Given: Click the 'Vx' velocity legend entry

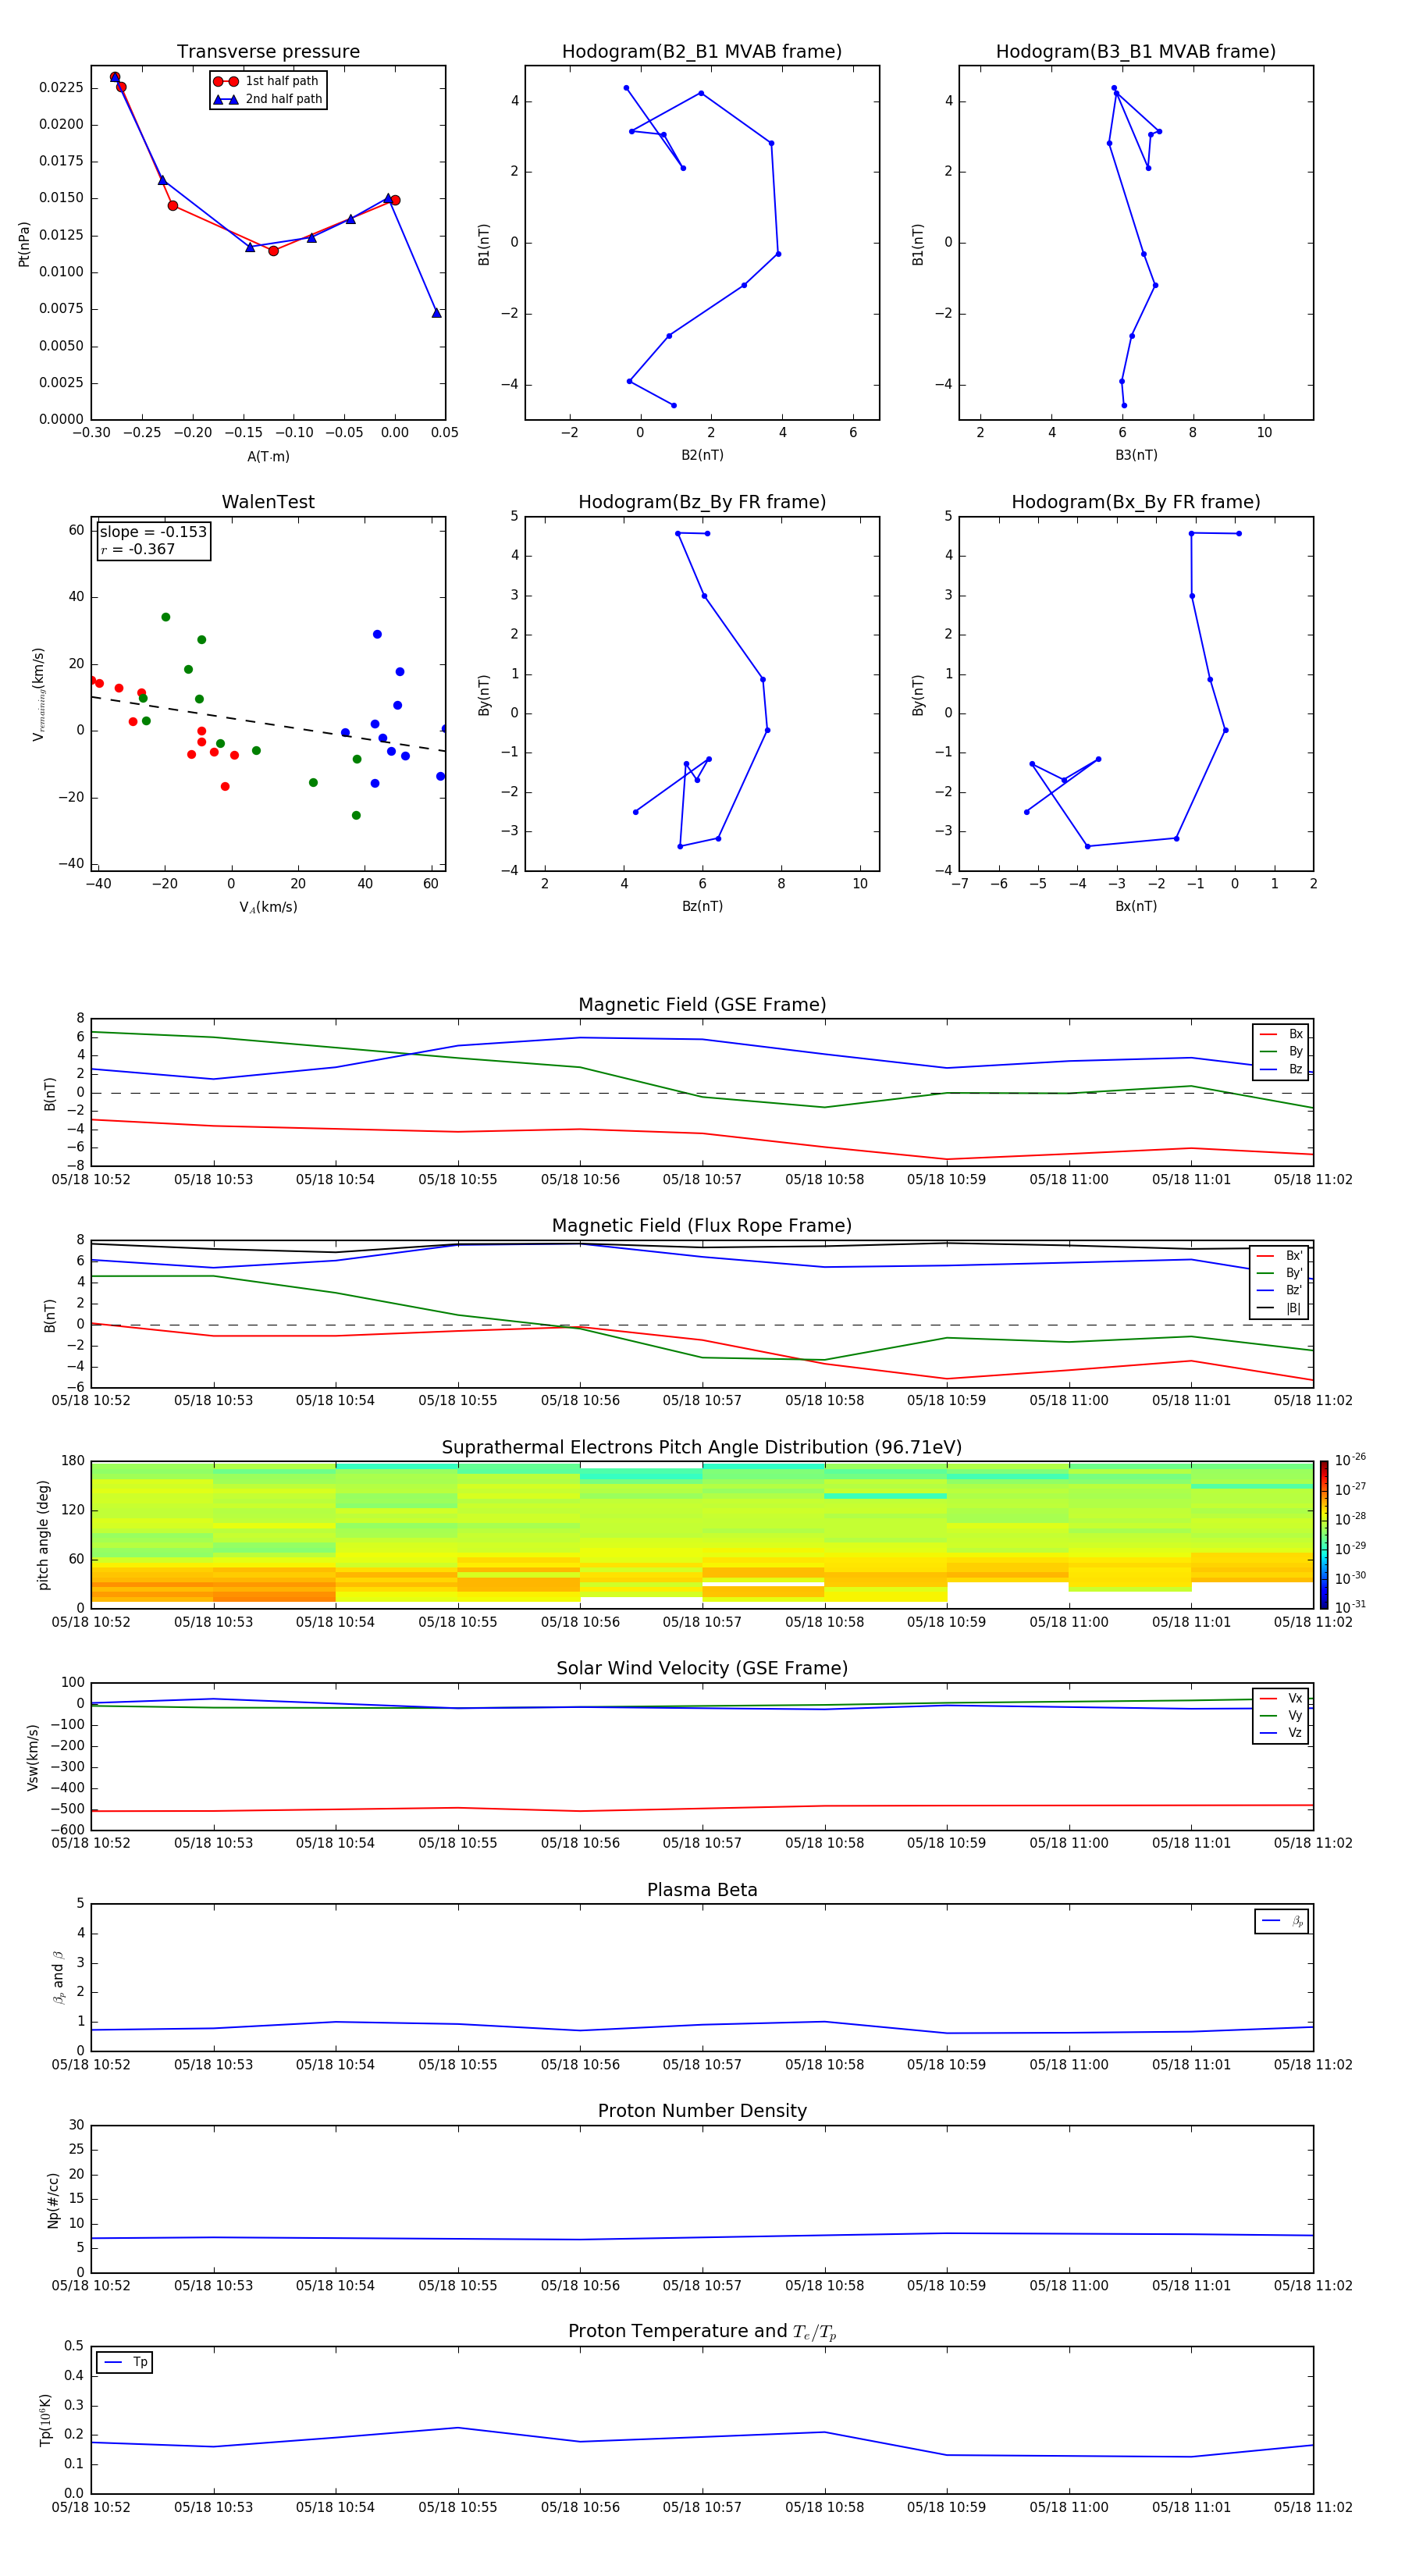Looking at the screenshot, I should [x=1281, y=1698].
